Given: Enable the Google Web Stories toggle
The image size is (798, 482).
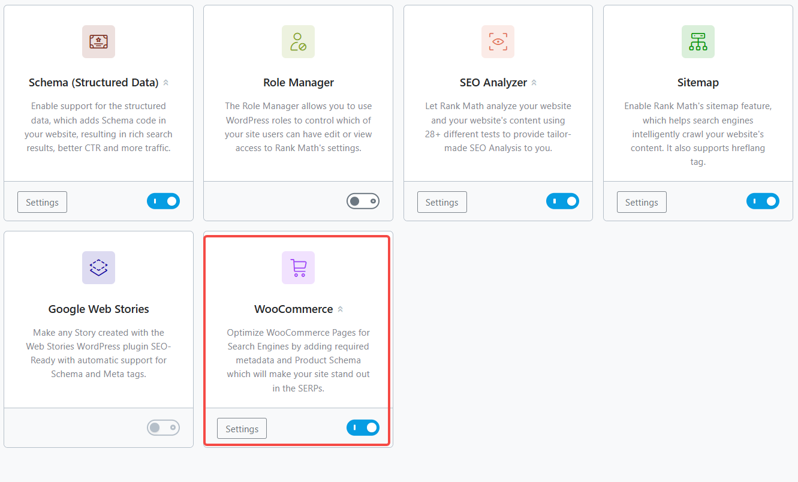Looking at the screenshot, I should pyautogui.click(x=163, y=427).
